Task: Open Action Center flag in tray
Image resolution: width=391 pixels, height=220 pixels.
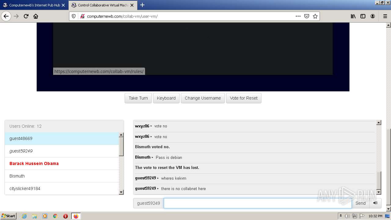Action: [361, 216]
